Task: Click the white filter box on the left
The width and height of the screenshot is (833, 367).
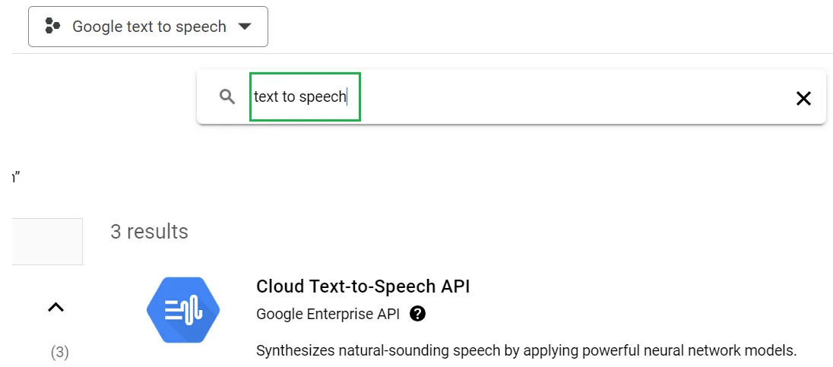Action: tap(47, 242)
